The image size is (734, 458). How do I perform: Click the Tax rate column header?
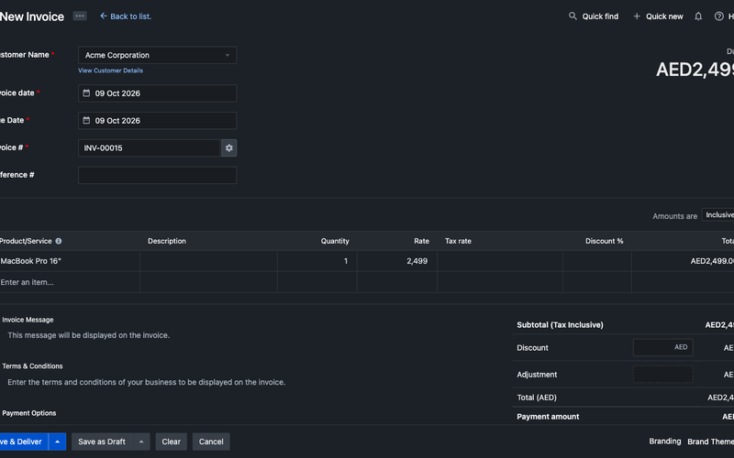(x=458, y=241)
